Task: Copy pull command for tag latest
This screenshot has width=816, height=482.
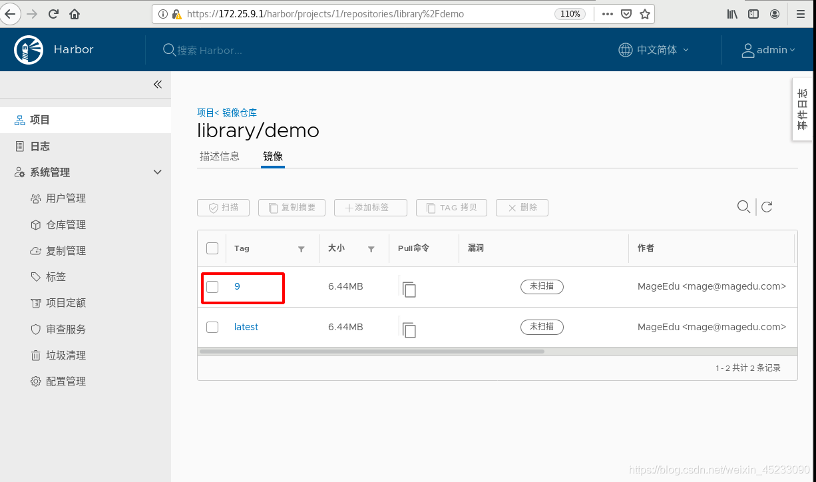Action: pyautogui.click(x=409, y=330)
